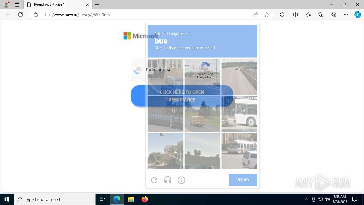This screenshot has width=364, height=205.
Task: Click the CLICK HERE TO OPEN REMITTANCE button
Action: tap(182, 96)
